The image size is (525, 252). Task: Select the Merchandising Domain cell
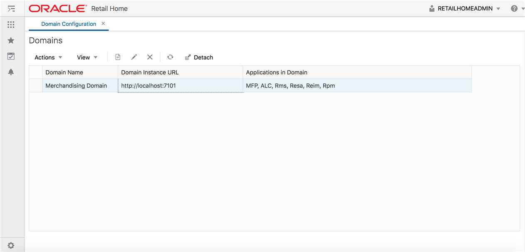pyautogui.click(x=80, y=86)
